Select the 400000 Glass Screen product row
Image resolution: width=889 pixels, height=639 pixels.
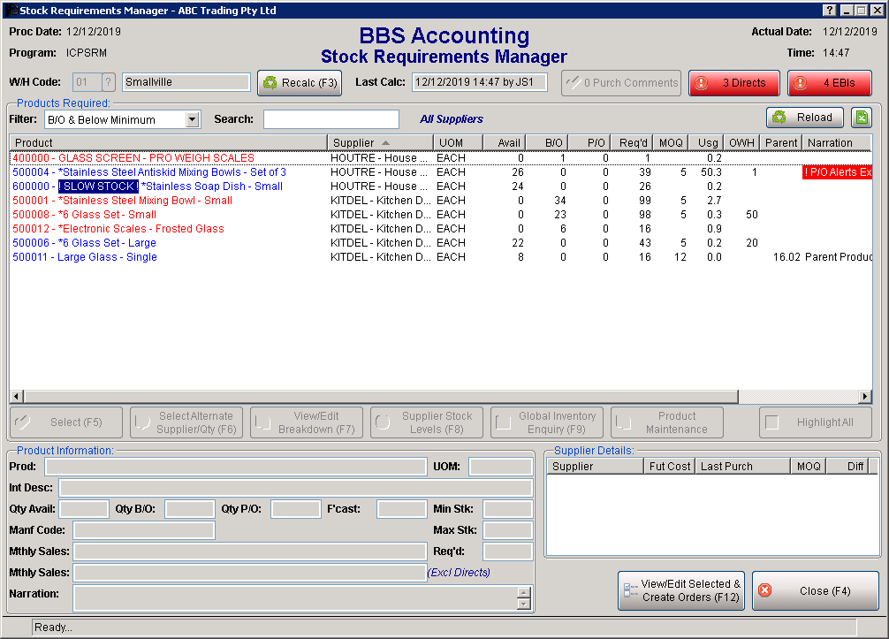133,158
